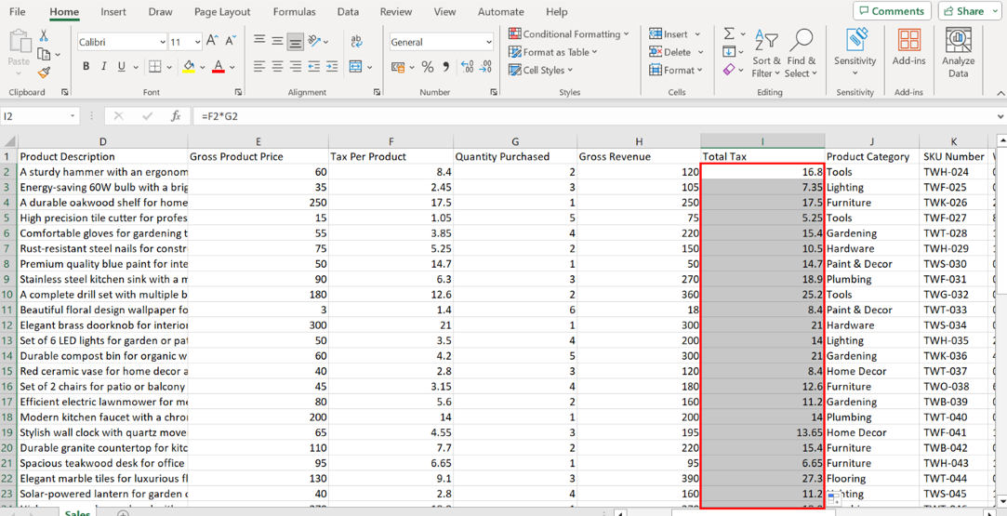
Task: Switch to the Formulas ribbon tab
Action: (294, 12)
